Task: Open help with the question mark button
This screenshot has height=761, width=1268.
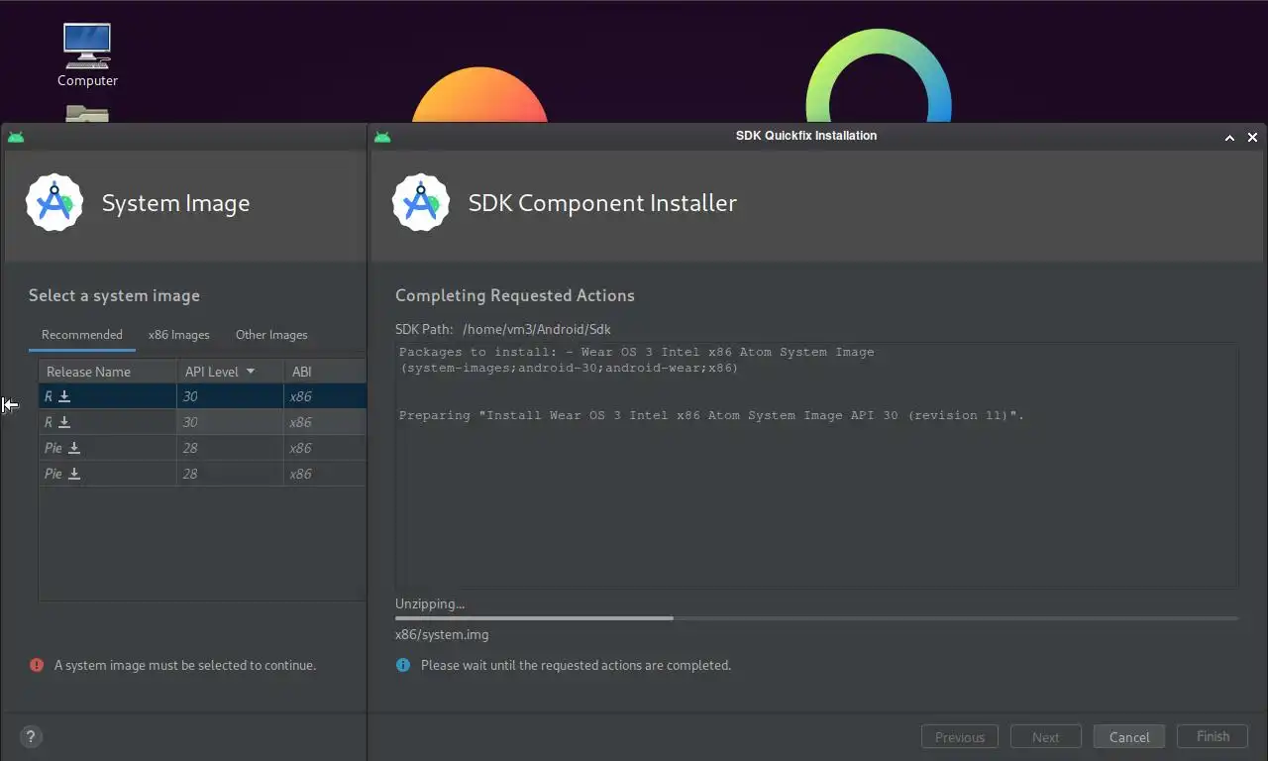Action: click(31, 736)
